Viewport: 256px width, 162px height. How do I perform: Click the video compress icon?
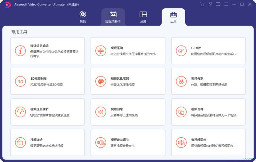100,51
